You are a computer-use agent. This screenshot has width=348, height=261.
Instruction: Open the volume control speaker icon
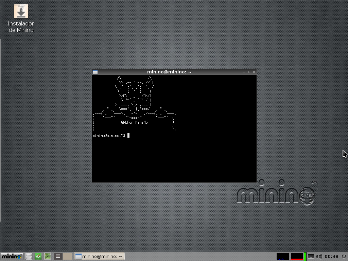(x=319, y=256)
